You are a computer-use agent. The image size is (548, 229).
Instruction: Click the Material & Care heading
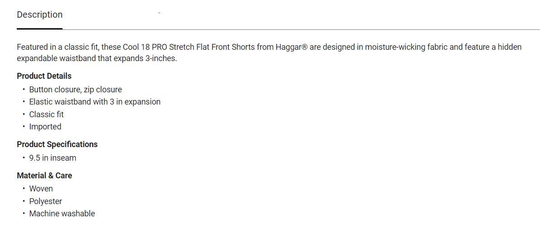[44, 176]
